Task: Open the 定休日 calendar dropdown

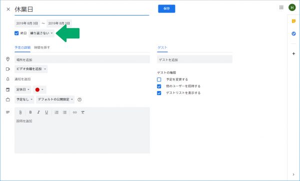Action: (23, 89)
